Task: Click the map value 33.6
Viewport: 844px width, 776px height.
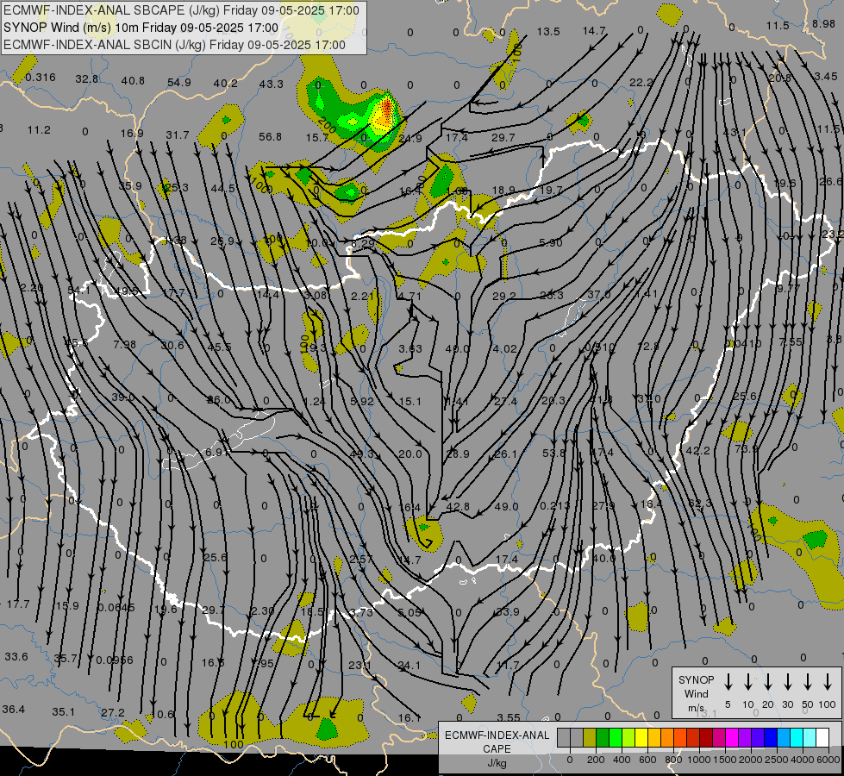Action: (x=16, y=657)
